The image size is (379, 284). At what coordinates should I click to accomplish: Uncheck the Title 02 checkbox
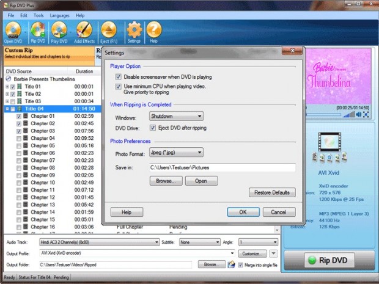[13, 94]
